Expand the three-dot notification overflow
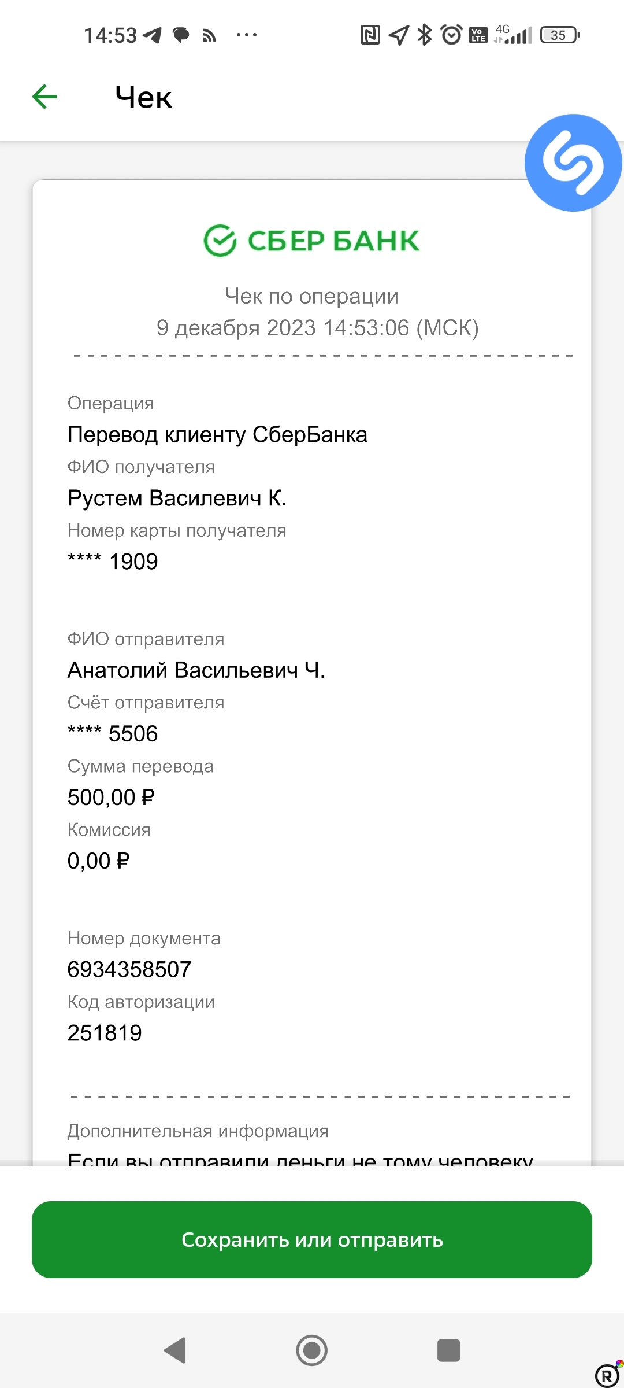Image resolution: width=624 pixels, height=1388 pixels. coord(246,36)
